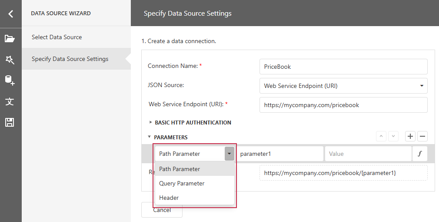
Task: Open the folder icon in sidebar
Action: point(10,38)
